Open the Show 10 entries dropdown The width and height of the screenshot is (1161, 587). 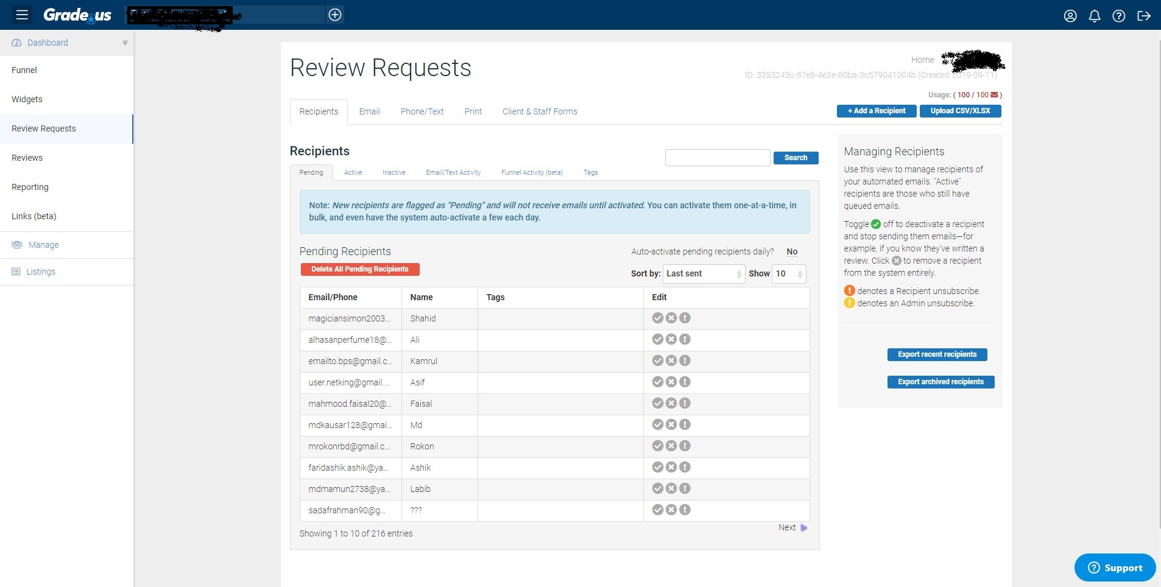[x=789, y=274]
